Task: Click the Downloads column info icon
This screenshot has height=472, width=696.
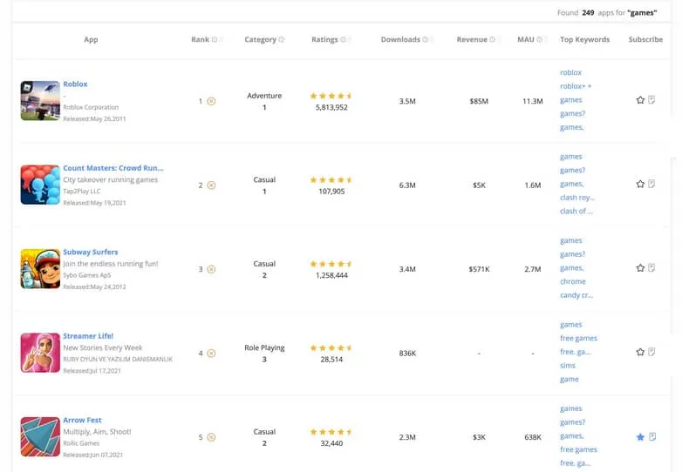Action: pyautogui.click(x=426, y=39)
